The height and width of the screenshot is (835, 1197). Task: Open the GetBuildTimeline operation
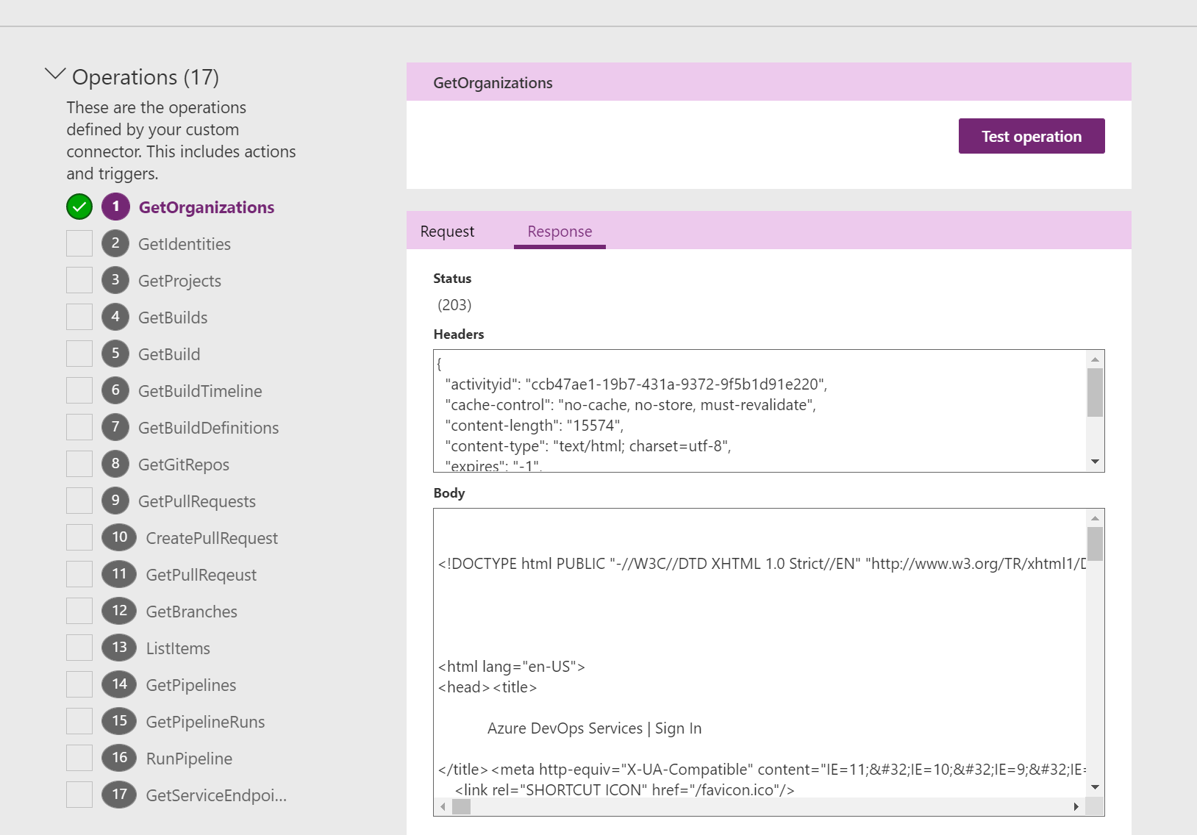tap(115, 390)
